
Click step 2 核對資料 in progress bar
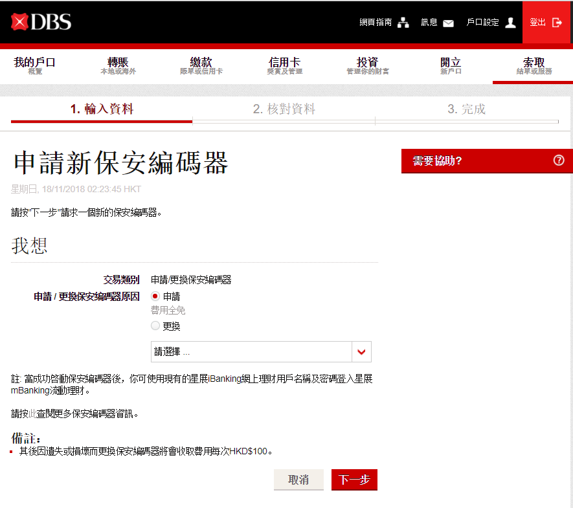(284, 109)
